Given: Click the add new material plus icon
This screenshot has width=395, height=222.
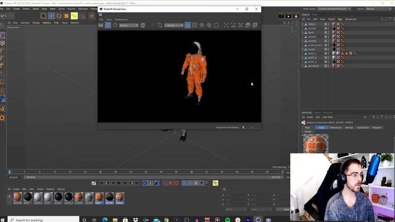Looking at the screenshot, I should point(10,197).
